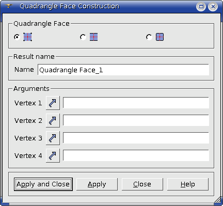Select the second radio button (face by two edges)
This screenshot has width=223, height=206.
(83, 37)
